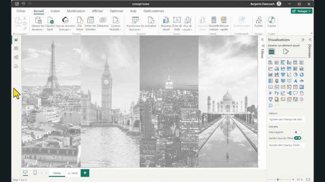Collapse the Visualisations pane
The width and height of the screenshot is (325, 182).
tap(303, 40)
